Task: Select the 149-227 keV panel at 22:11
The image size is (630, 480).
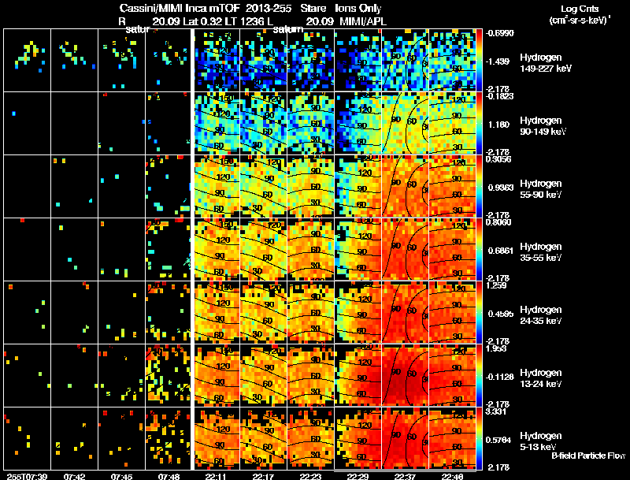Action: pos(217,61)
